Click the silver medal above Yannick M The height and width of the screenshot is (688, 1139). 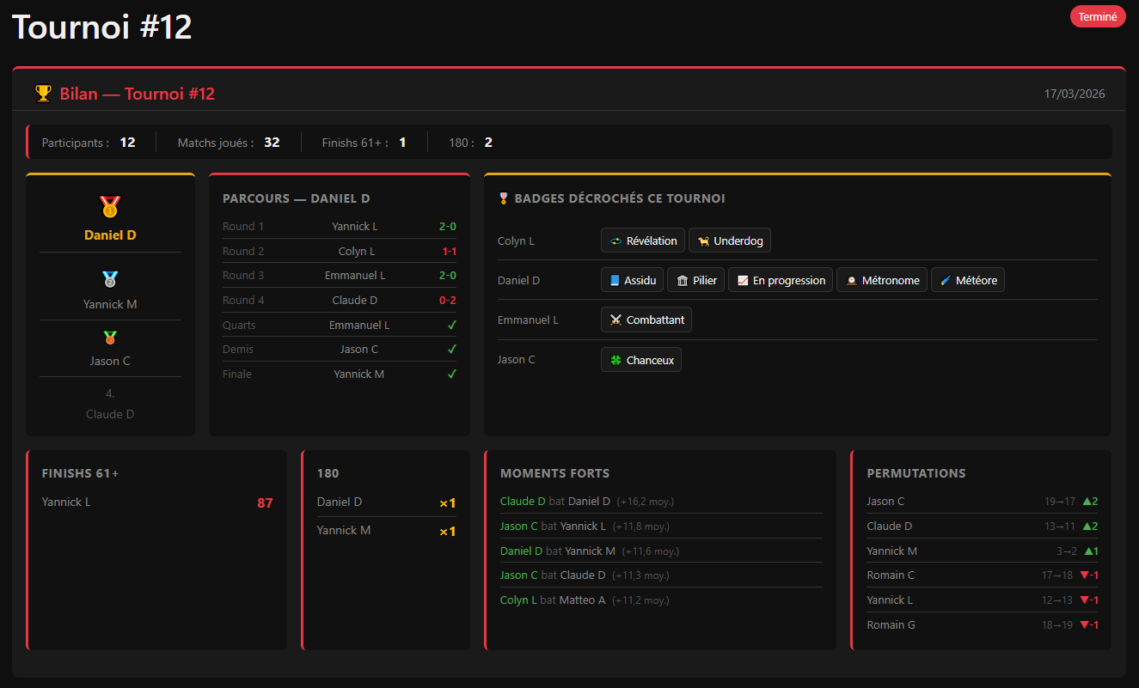click(110, 279)
